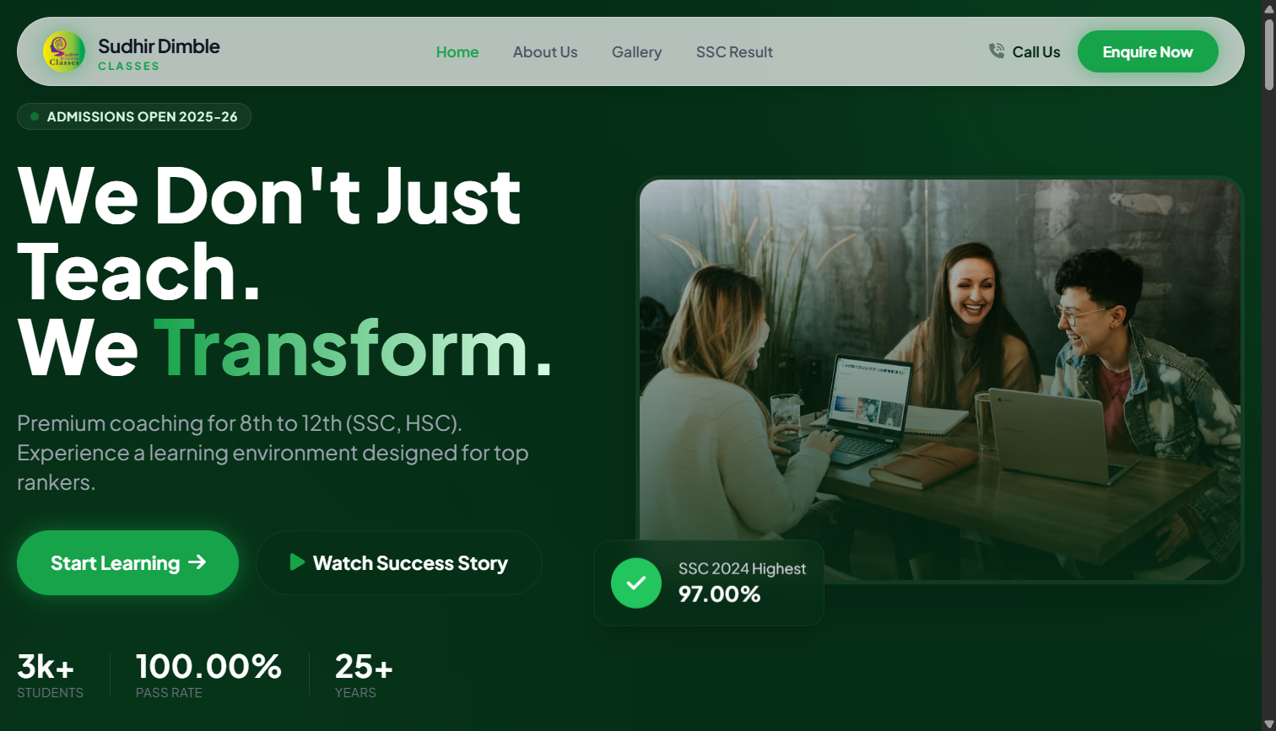Click the page vertical scrollbar thumb

click(1268, 53)
